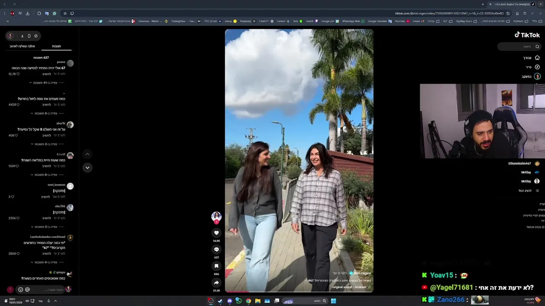
Task: Click the phone app icon in top-left toolbar
Action: coord(29,36)
